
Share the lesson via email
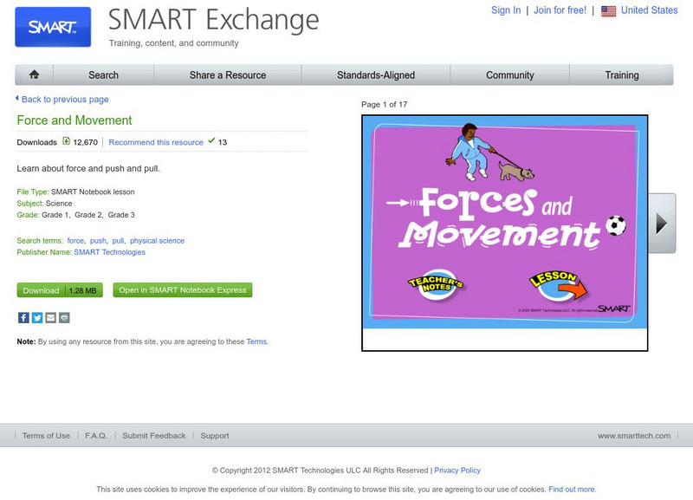[49, 318]
